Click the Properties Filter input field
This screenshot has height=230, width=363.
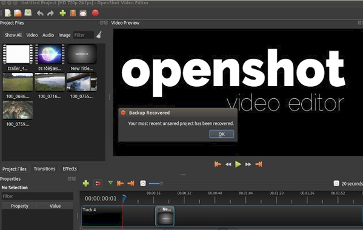pyautogui.click(x=38, y=196)
